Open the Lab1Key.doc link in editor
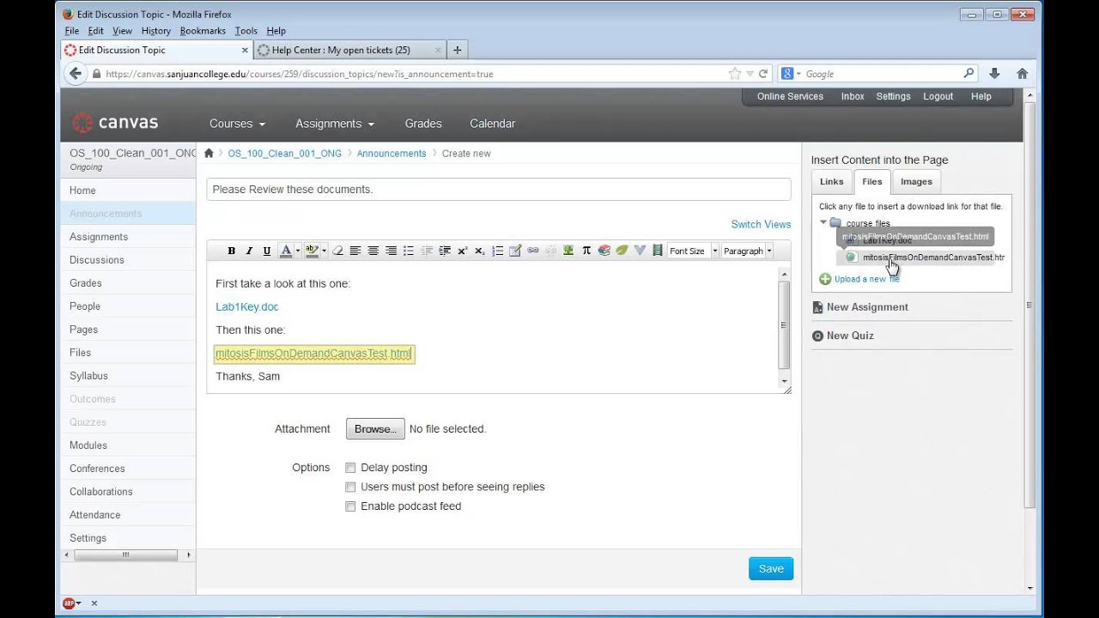This screenshot has height=618, width=1099. 247,306
